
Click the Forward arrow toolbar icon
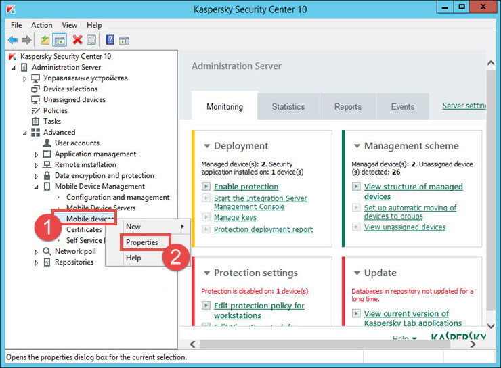(26, 40)
